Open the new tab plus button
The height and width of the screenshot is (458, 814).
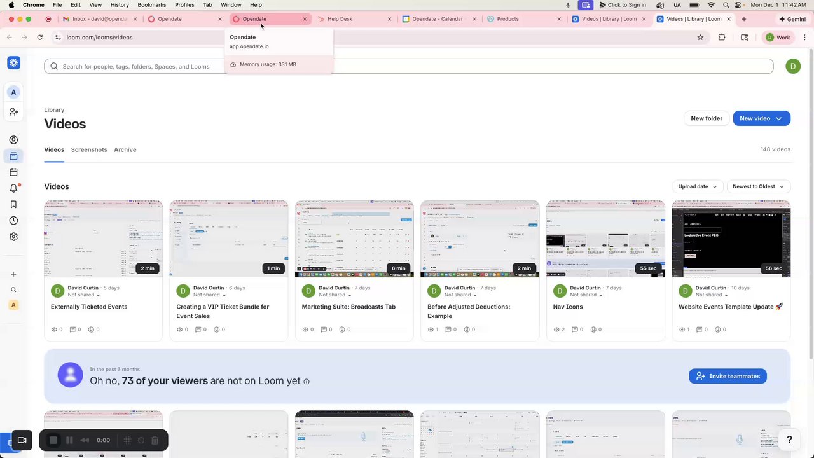click(x=743, y=19)
